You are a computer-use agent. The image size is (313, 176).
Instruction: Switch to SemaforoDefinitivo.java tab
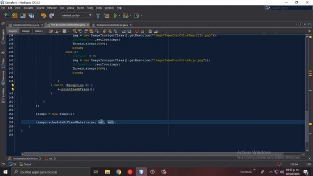click(x=26, y=25)
